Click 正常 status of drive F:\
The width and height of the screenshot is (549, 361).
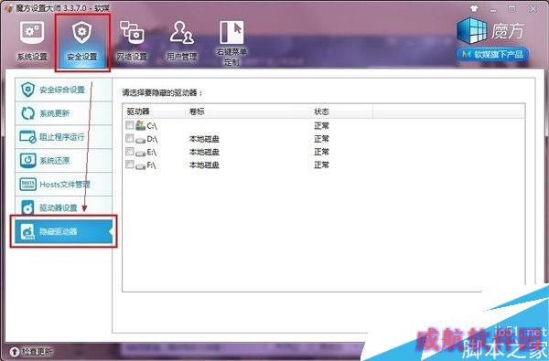pyautogui.click(x=321, y=165)
